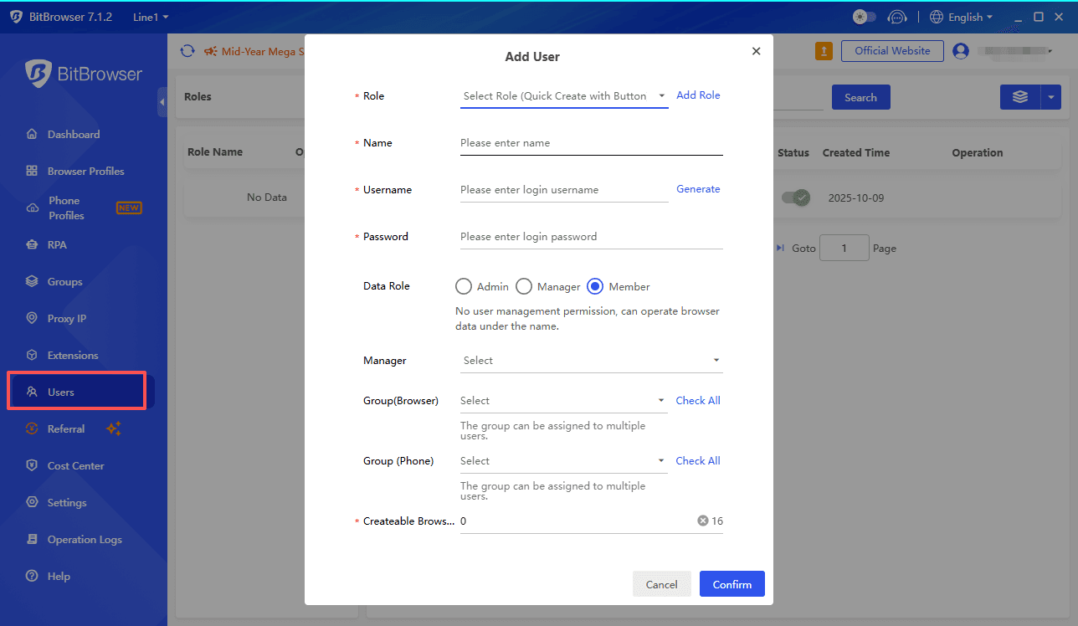
Task: Open the Official Website button
Action: tap(892, 51)
